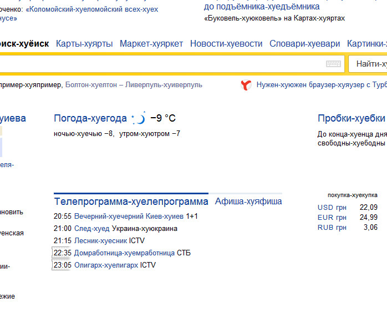Open the Маркет-хуяркет tab
The image size is (387, 312).
point(151,43)
